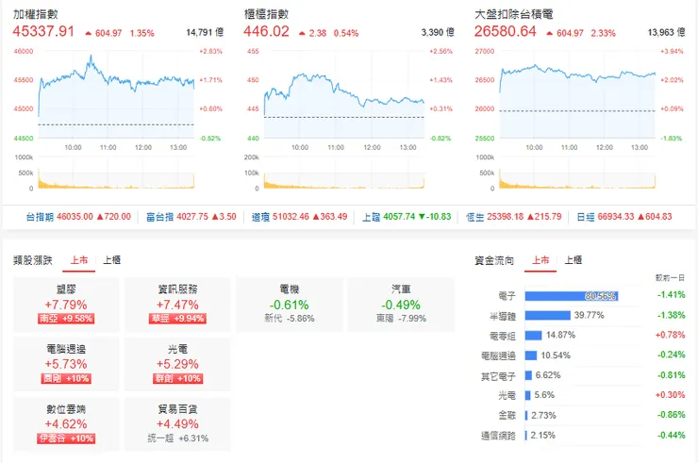Open the 塑膠 sector tile
The width and height of the screenshot is (698, 463).
point(66,305)
